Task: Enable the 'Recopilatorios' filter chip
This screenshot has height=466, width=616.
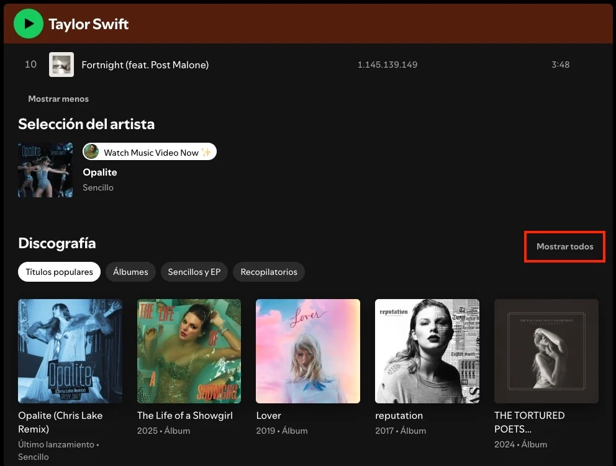Action: [x=268, y=272]
